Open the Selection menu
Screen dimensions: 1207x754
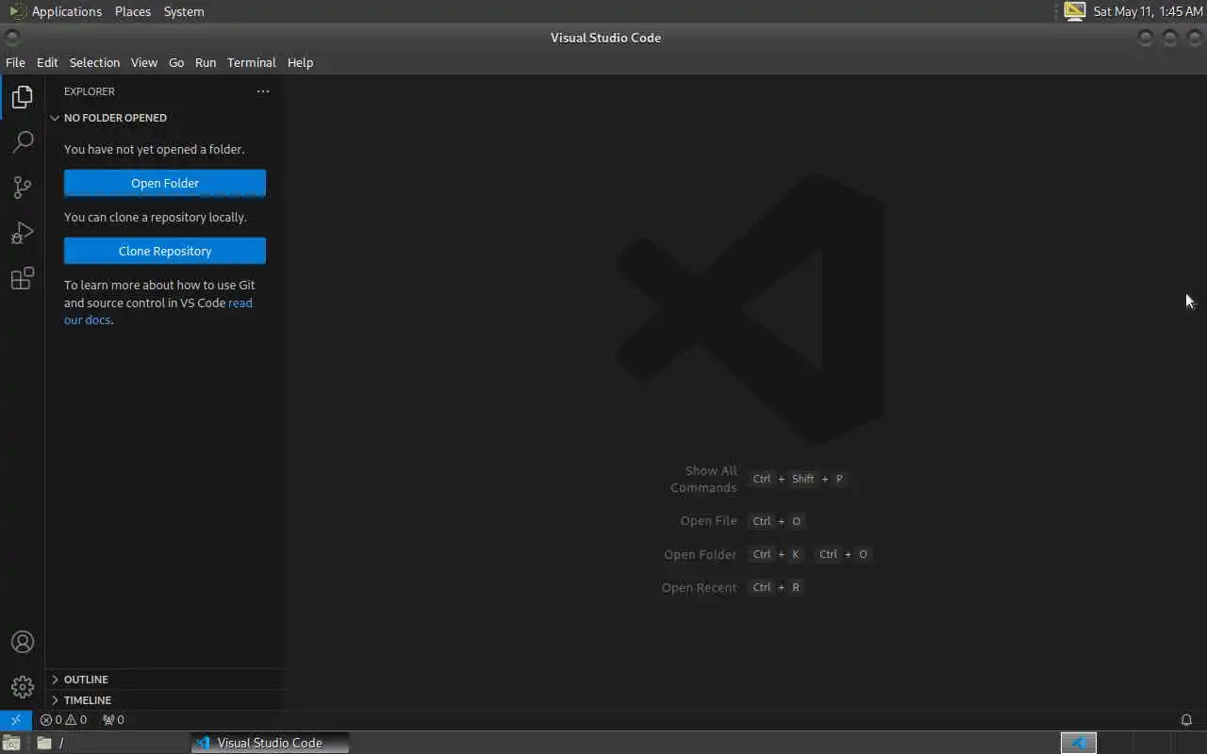[94, 62]
